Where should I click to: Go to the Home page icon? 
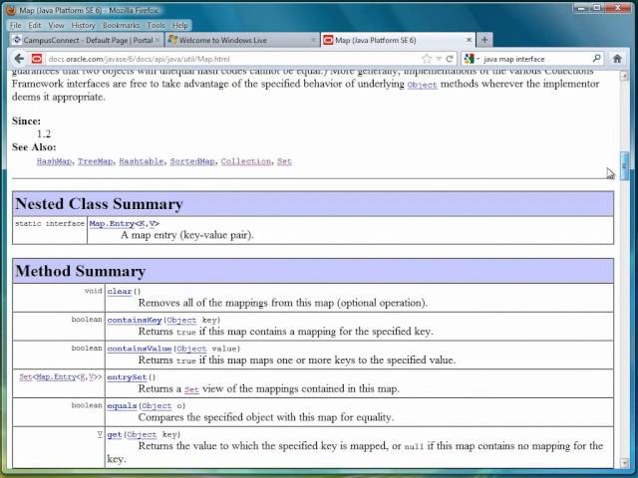tap(617, 59)
